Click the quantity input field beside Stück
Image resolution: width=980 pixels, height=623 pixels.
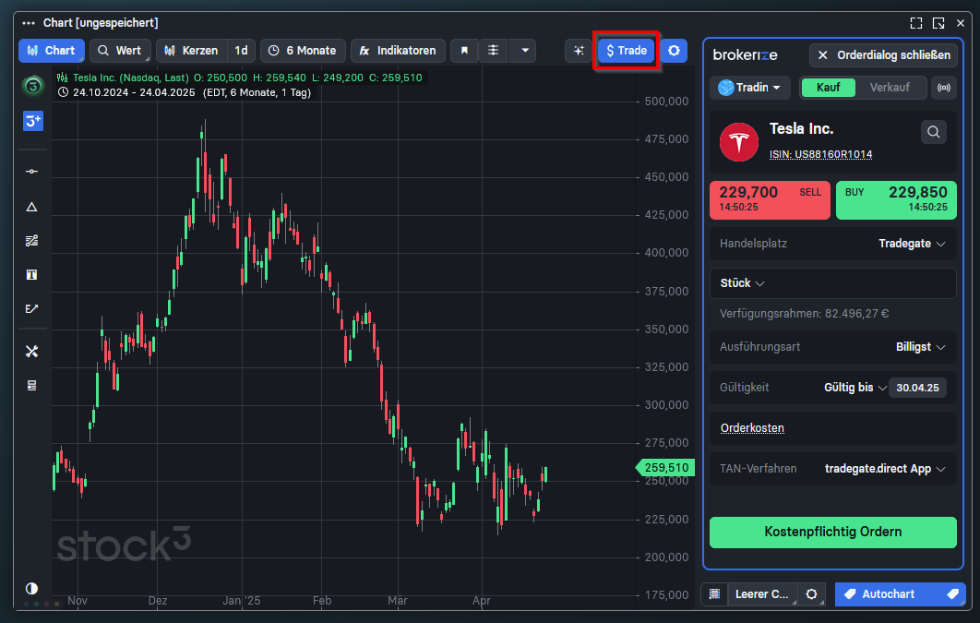click(x=860, y=283)
